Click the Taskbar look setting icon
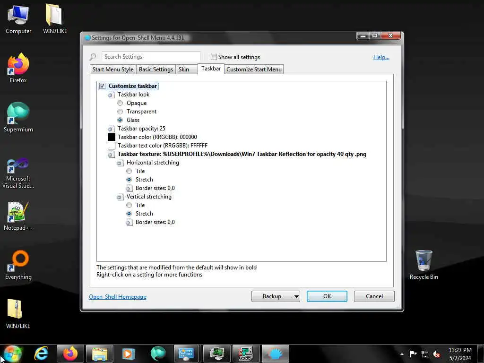Viewport: 484px width, 363px height. click(111, 95)
